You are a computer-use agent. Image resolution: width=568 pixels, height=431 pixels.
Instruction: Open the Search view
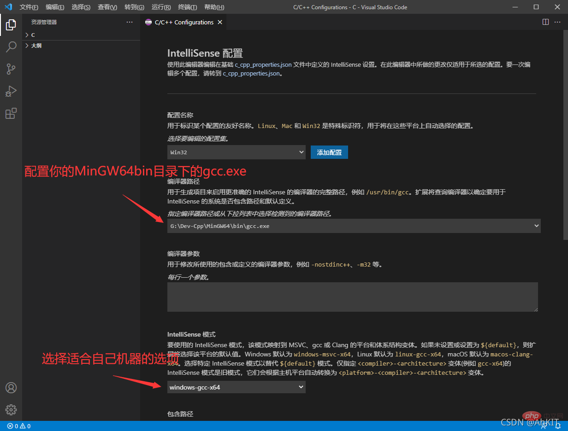click(x=11, y=47)
